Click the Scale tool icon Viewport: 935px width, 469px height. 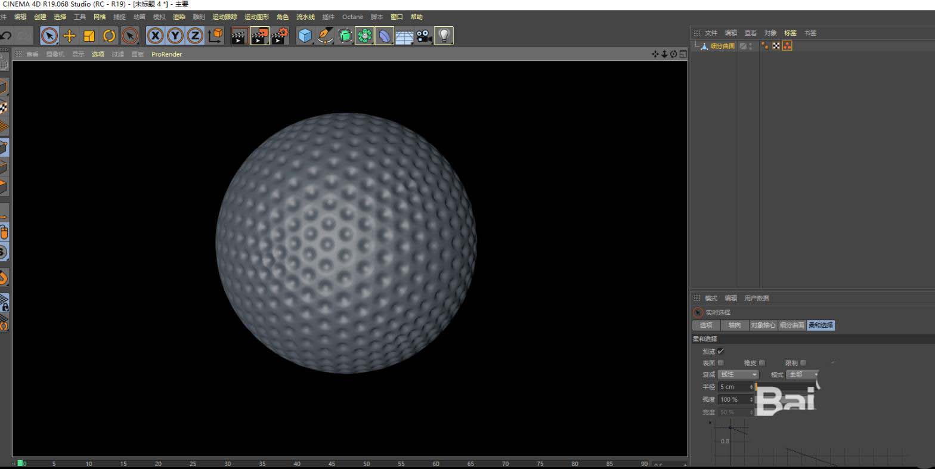point(89,36)
